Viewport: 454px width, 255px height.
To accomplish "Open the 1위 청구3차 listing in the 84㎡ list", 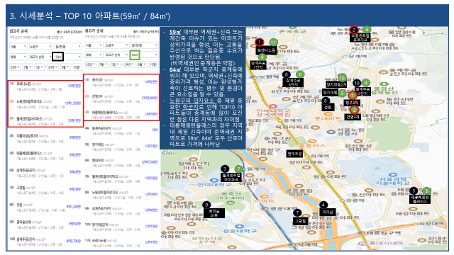I will (x=121, y=82).
